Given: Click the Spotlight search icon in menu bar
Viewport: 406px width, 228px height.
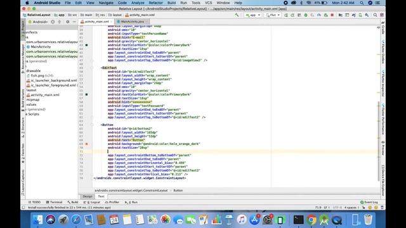Looking at the screenshot, I should [x=362, y=3].
